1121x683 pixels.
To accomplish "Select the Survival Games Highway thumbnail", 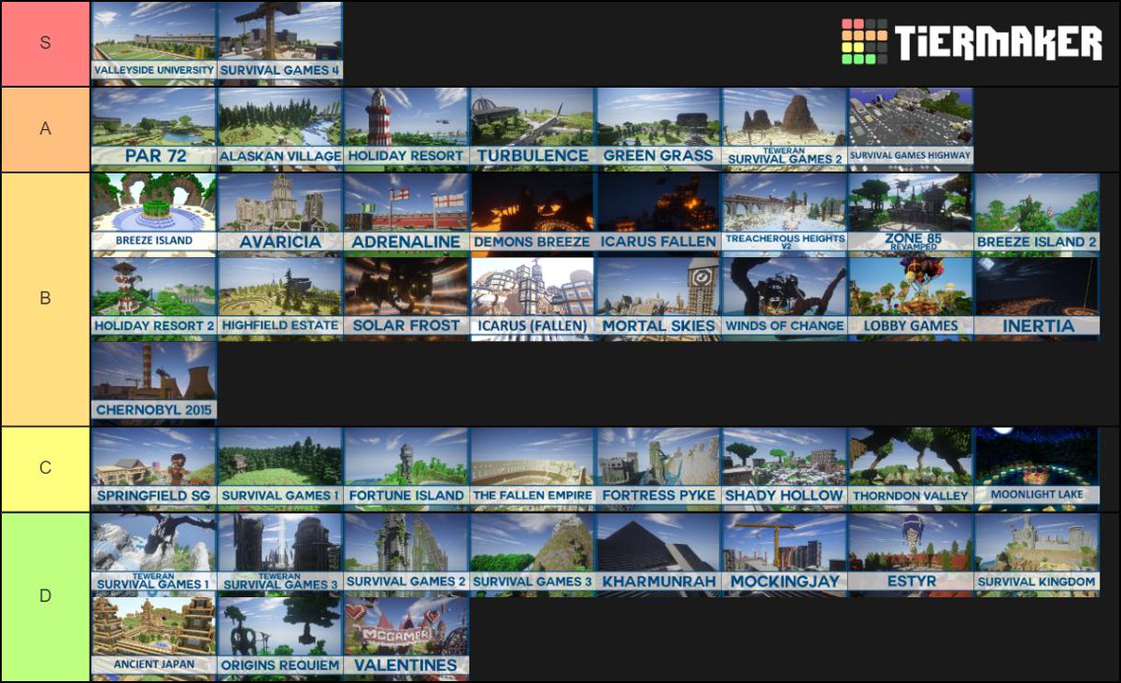I will [911, 129].
